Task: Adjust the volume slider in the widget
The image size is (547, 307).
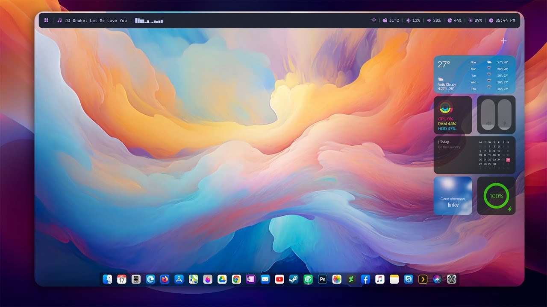Action: [488, 115]
